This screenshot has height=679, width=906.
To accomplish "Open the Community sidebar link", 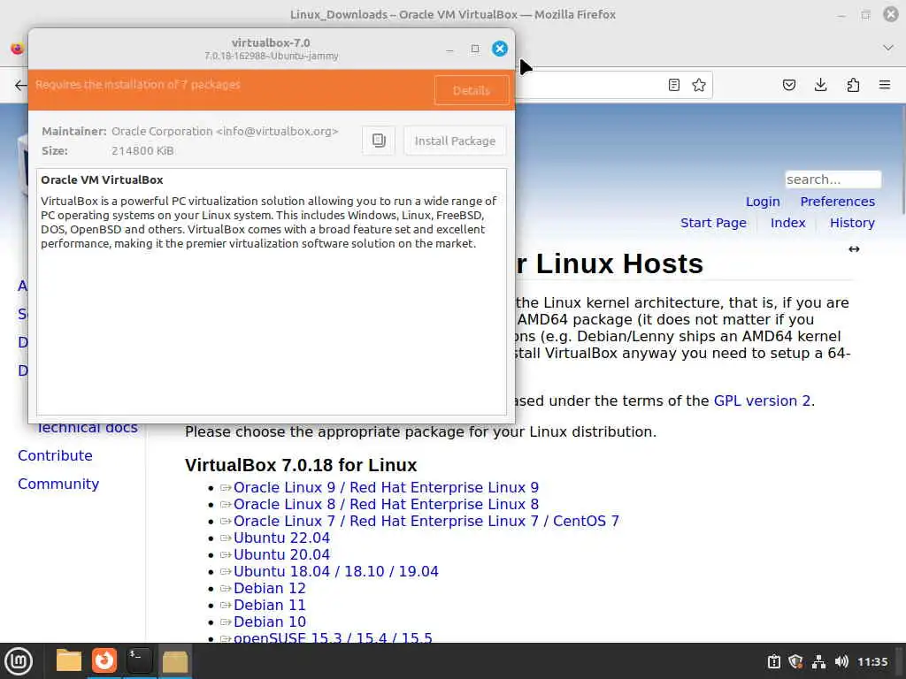I will point(58,484).
